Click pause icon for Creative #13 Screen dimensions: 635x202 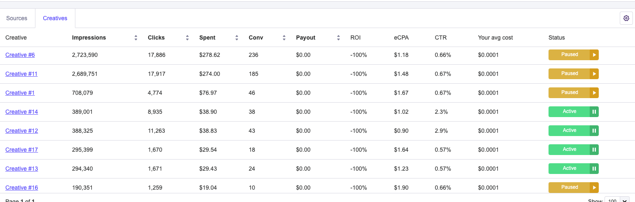pyautogui.click(x=594, y=169)
